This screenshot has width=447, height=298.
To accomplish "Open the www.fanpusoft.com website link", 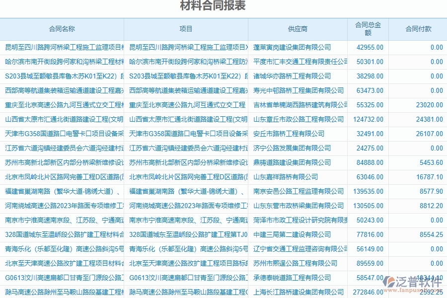I will [414, 290].
